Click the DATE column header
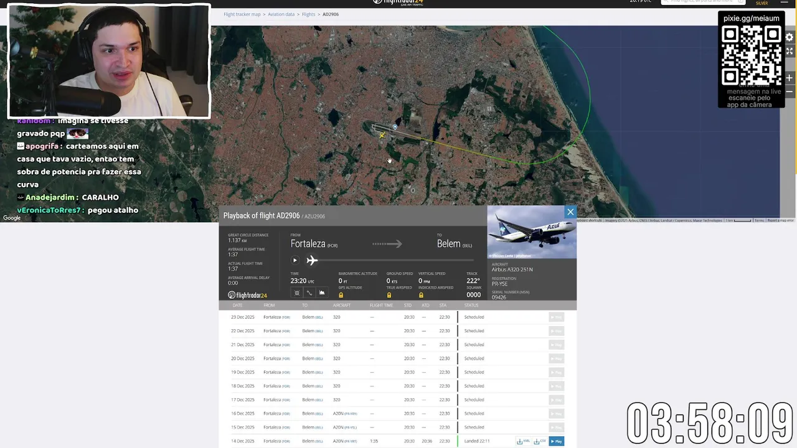The height and width of the screenshot is (448, 797). pos(237,306)
